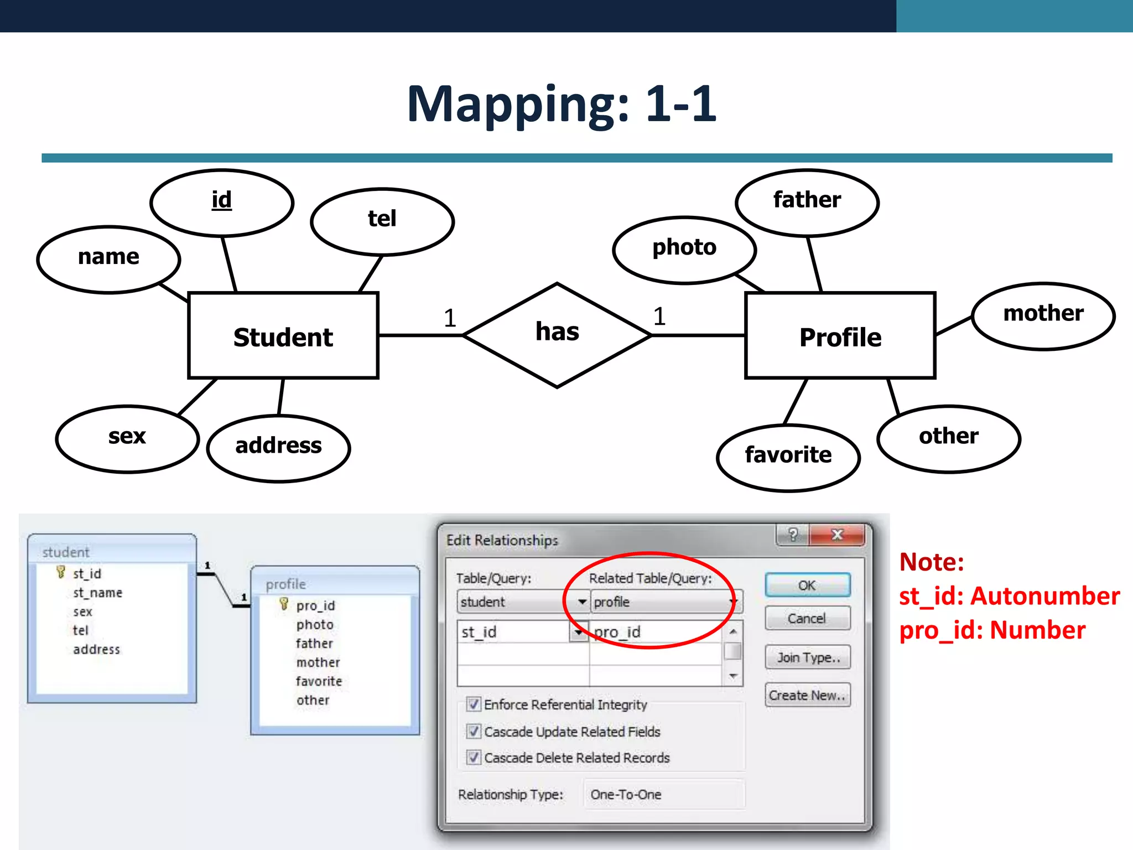The height and width of the screenshot is (850, 1133).
Task: Click the empty second row of the st_id column
Action: pos(523,654)
